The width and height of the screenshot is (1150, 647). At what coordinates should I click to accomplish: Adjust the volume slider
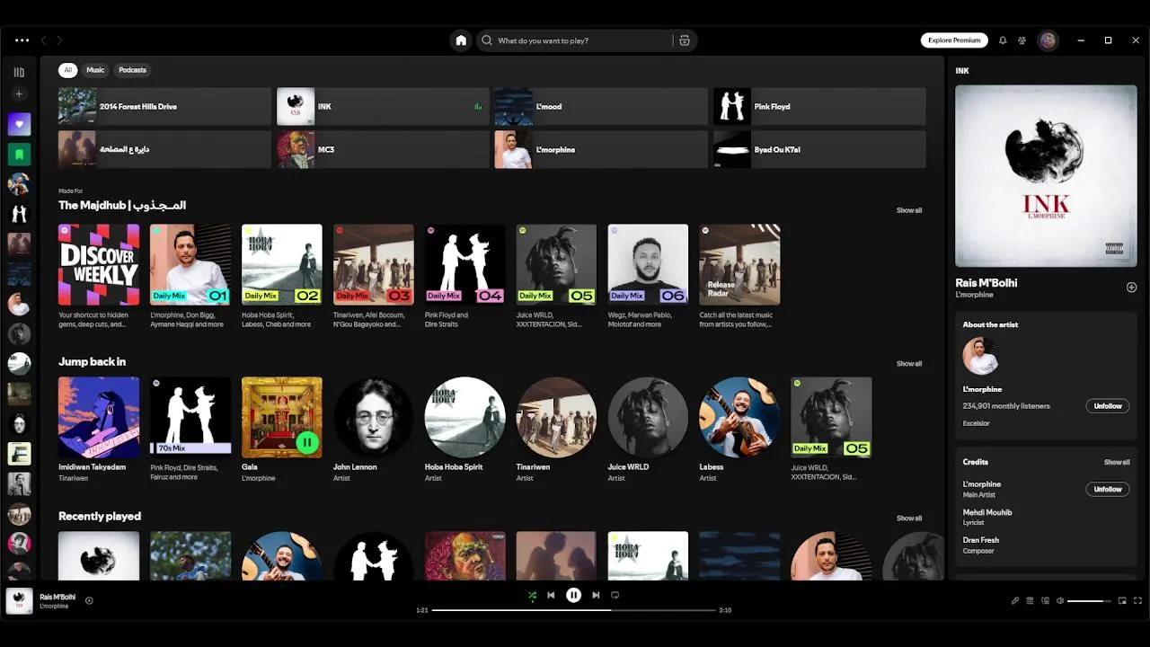(1090, 600)
